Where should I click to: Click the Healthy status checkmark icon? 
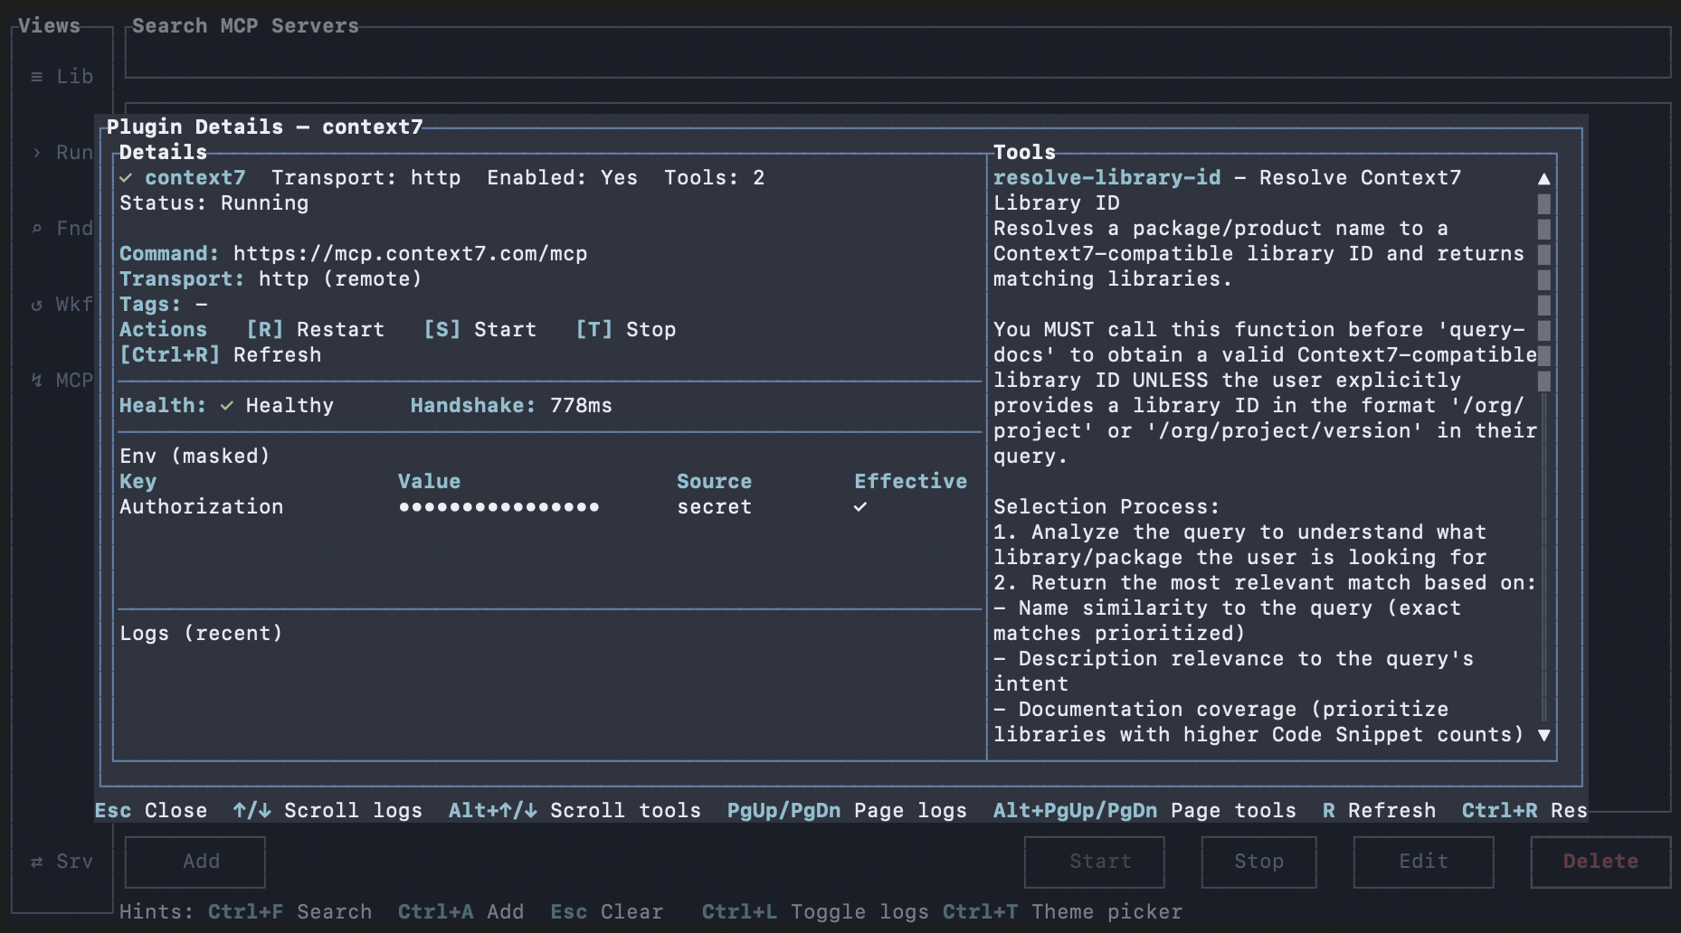point(228,405)
